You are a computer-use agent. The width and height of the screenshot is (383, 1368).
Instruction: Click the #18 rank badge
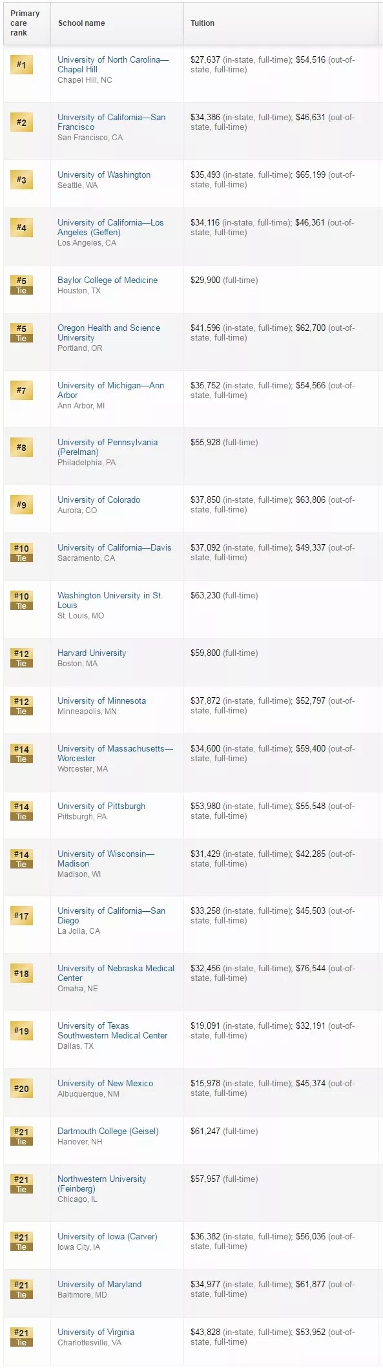click(x=21, y=973)
